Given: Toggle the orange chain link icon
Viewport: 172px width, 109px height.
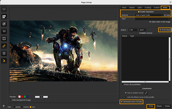Looking at the screenshot, I should click(x=4, y=46).
